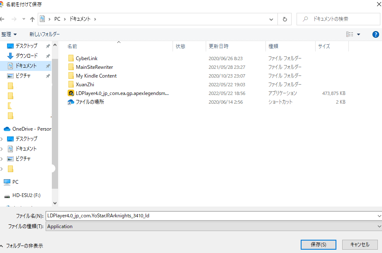382x253 pixels.
Task: Navigate up one level with the up arrow
Action: coord(32,19)
